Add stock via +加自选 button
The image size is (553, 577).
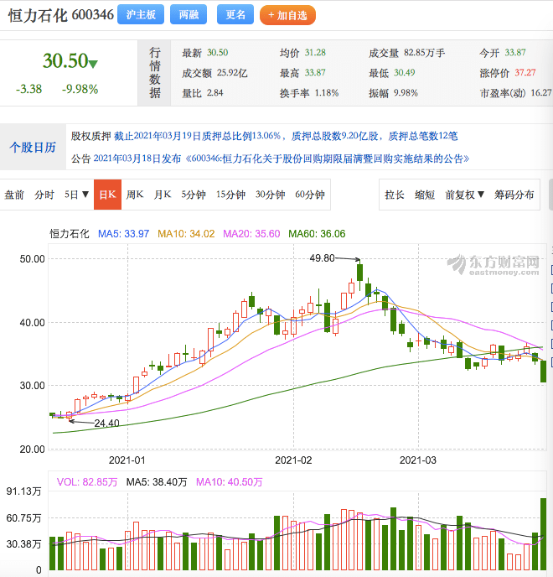(x=287, y=15)
